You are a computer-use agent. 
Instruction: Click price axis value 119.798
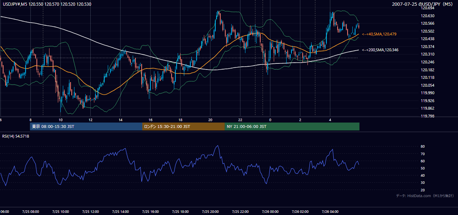[x=428, y=116]
